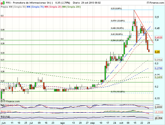Click the jul label on date axis

31,123
